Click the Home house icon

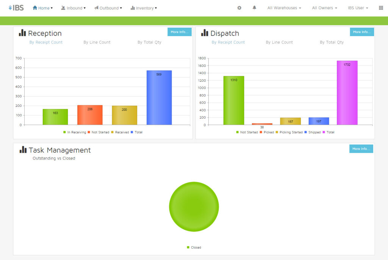click(x=35, y=8)
